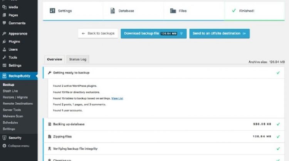289x161 pixels.
Task: Open Server Tools submenu item
Action: point(12,110)
